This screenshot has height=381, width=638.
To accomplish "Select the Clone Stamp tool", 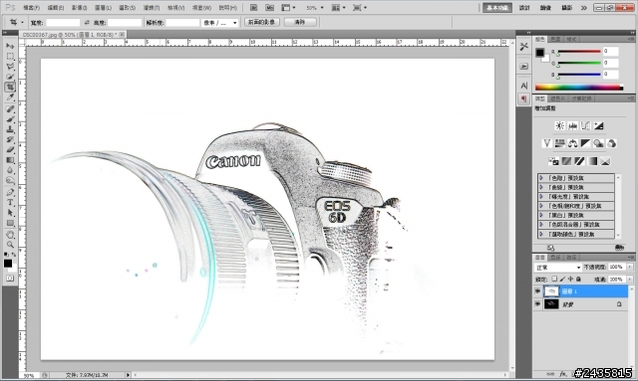I will (x=10, y=129).
